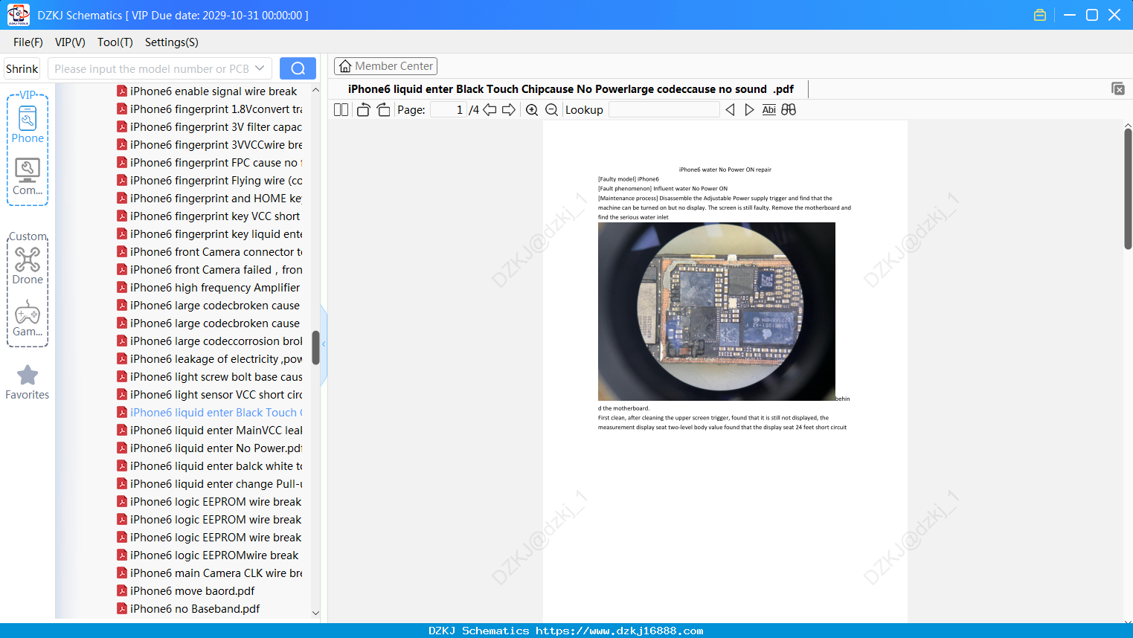Open the VIP(V) menu
1133x638 pixels.
click(70, 42)
